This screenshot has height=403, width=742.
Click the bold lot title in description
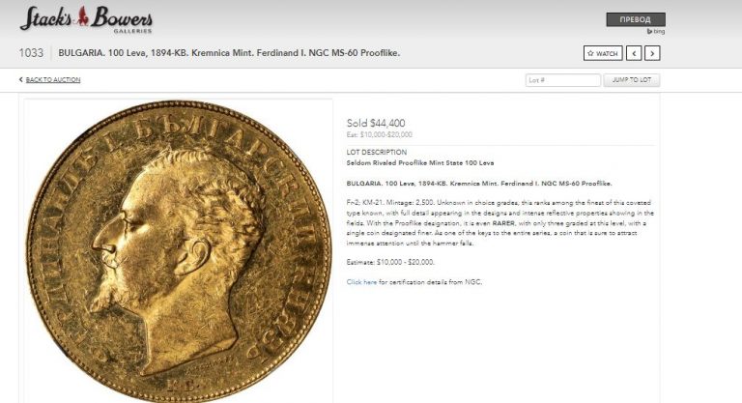tap(479, 184)
